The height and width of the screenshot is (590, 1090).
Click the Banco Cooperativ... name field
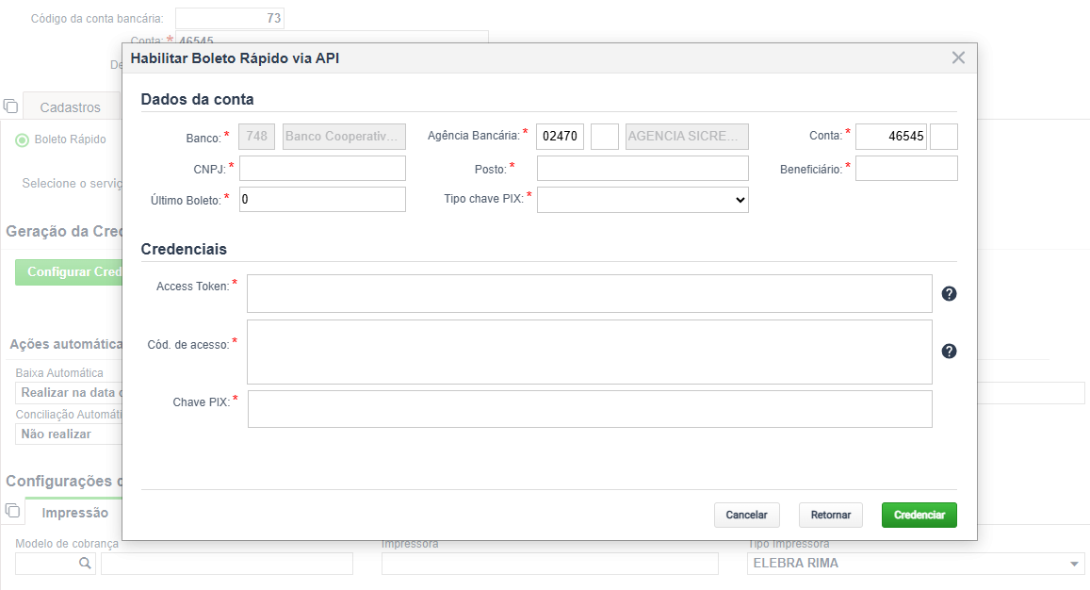tap(344, 137)
